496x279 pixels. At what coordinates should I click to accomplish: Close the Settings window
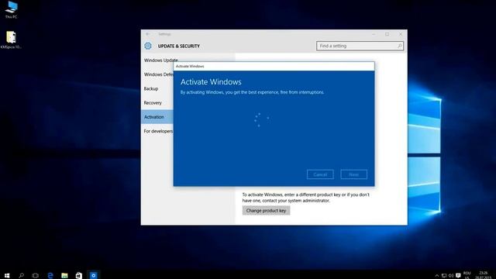point(401,34)
